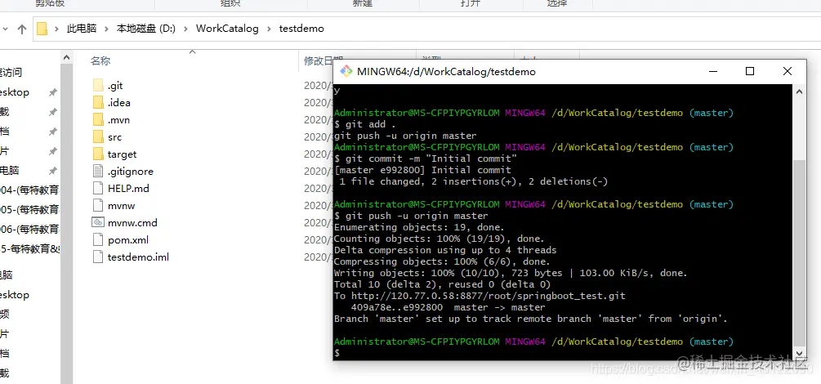
Task: Maximize the MINGW64 terminal window
Action: click(750, 71)
